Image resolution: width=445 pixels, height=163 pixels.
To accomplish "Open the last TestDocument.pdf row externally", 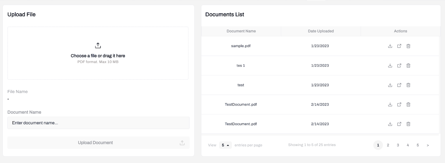I will pyautogui.click(x=399, y=124).
